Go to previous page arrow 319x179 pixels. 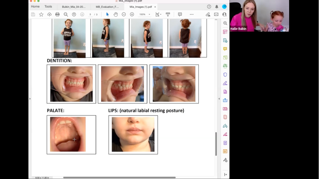point(74,14)
